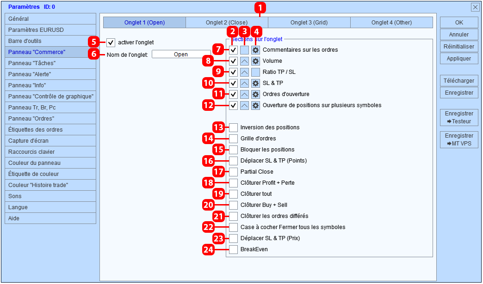The height and width of the screenshot is (284, 483).
Task: Enable the BreakEven section checkbox
Action: click(234, 249)
